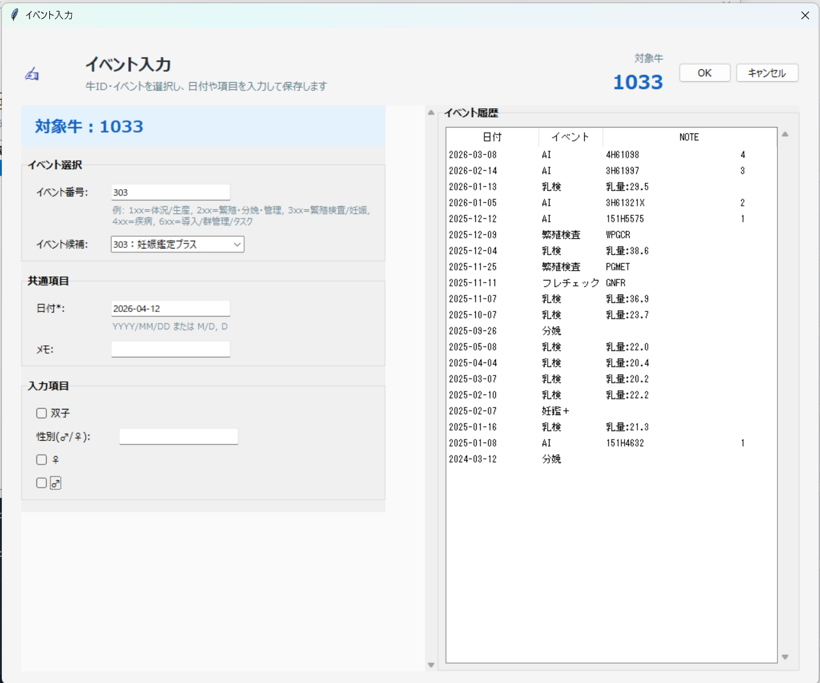Select the 2025-12-04 乳検 row

(611, 251)
